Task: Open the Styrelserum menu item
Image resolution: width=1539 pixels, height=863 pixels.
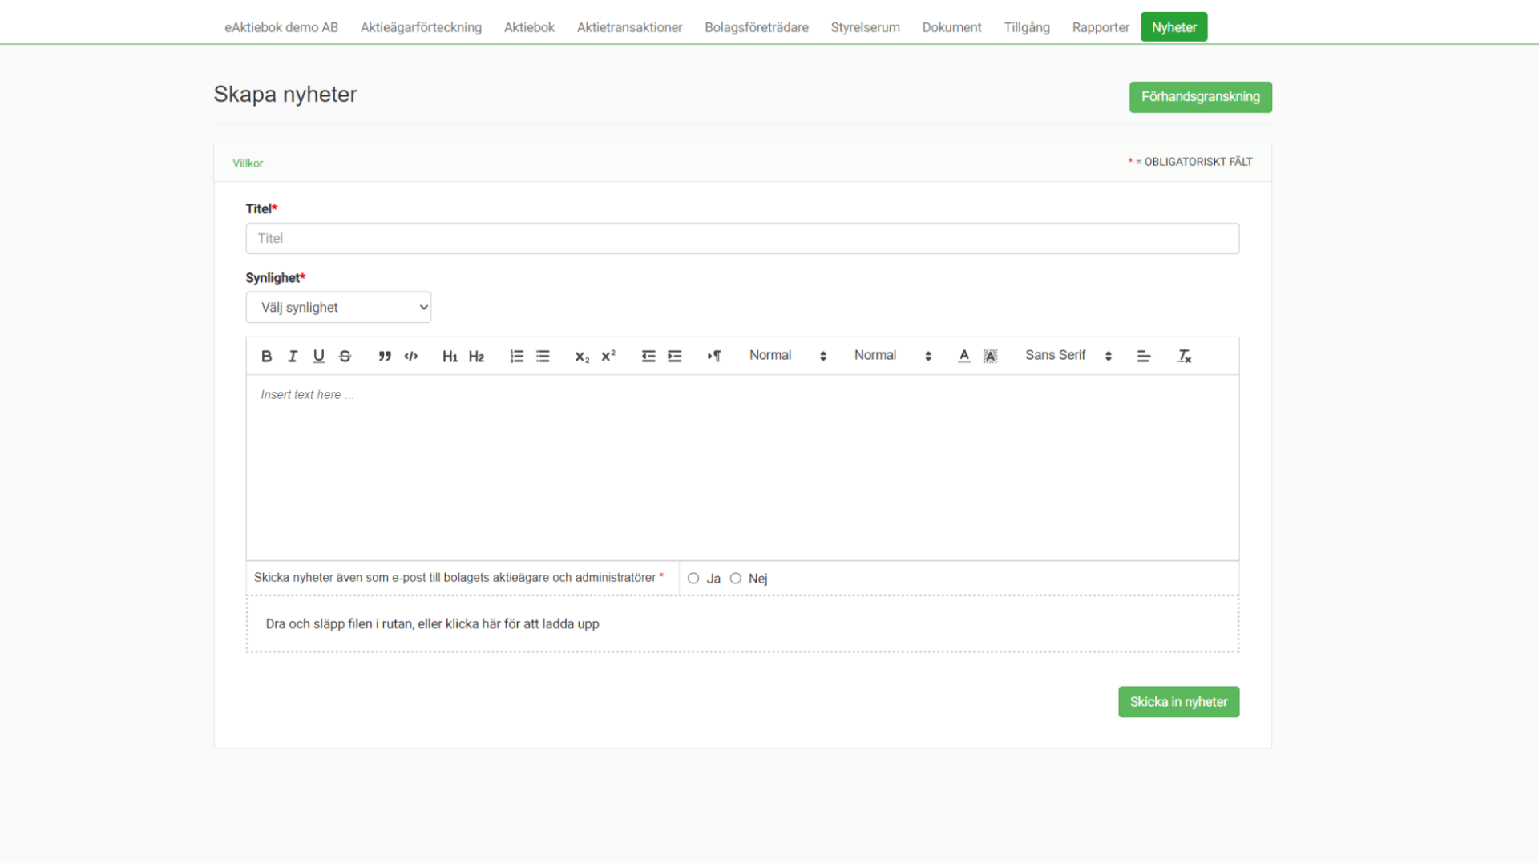Action: [x=865, y=27]
